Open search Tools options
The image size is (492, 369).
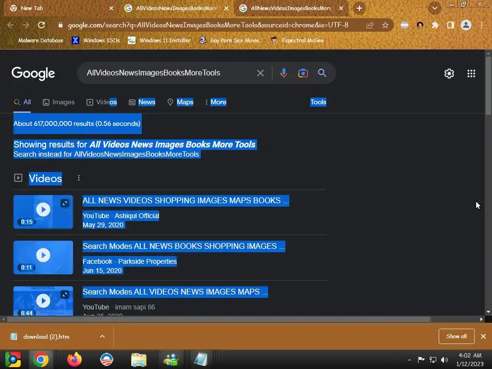(x=318, y=102)
